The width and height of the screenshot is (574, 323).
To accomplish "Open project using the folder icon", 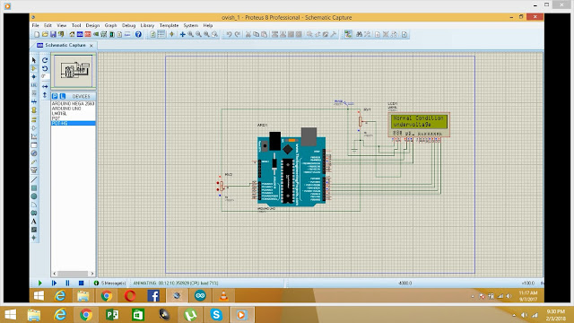I will coord(45,34).
